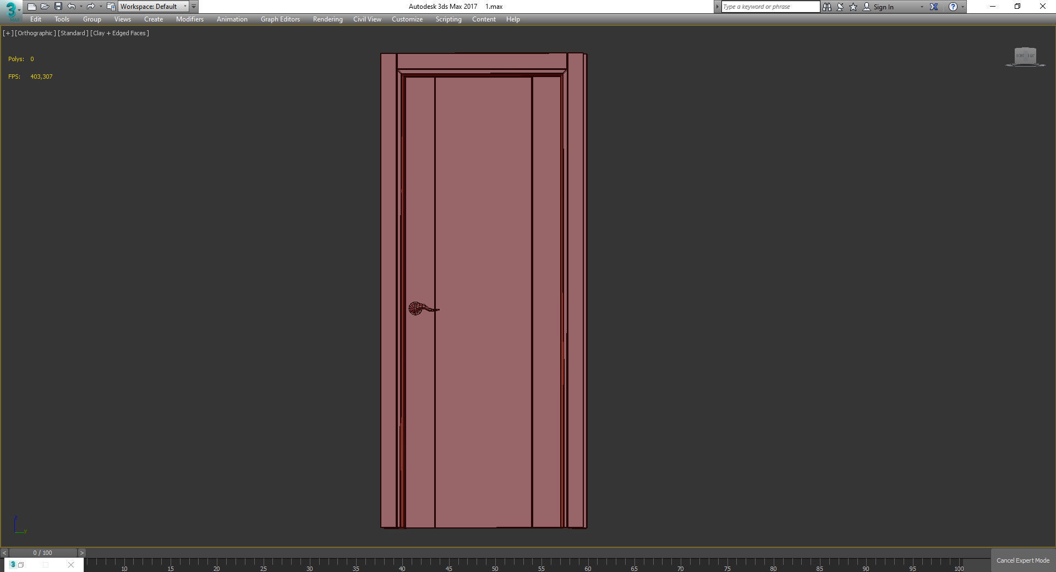Open the 3ds Max application menu logo
Viewport: 1056px width, 572px height.
pyautogui.click(x=10, y=10)
